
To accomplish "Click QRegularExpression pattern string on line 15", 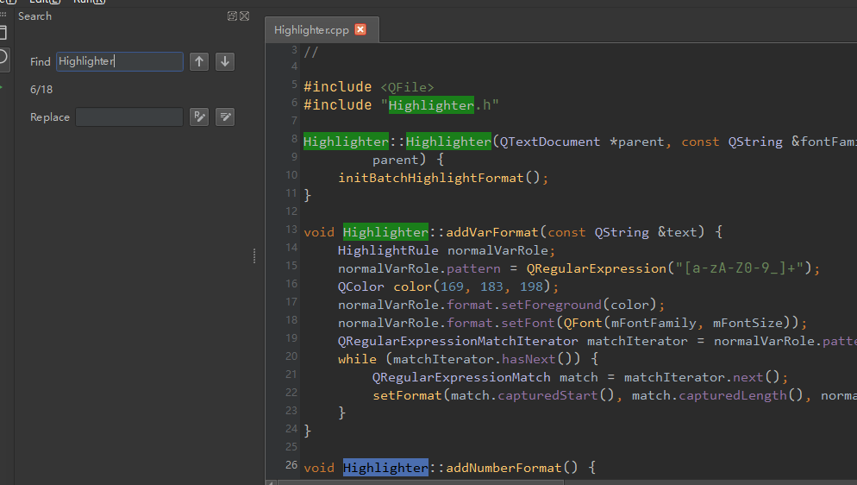I will 740,268.
